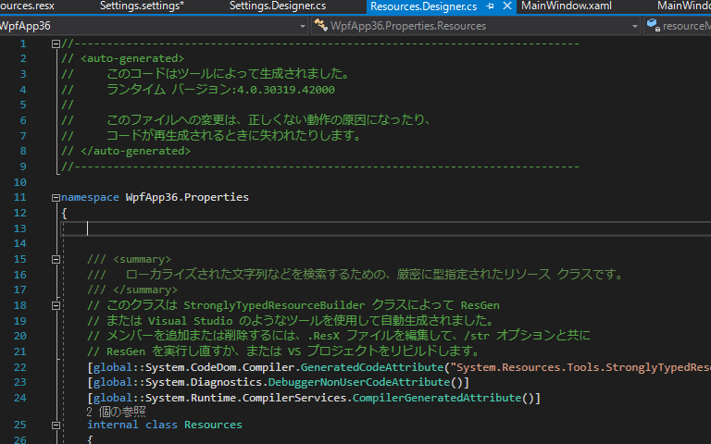The width and height of the screenshot is (711, 444).
Task: Click 'StronglyTypedResourceBuilder' on line 18
Action: point(274,305)
